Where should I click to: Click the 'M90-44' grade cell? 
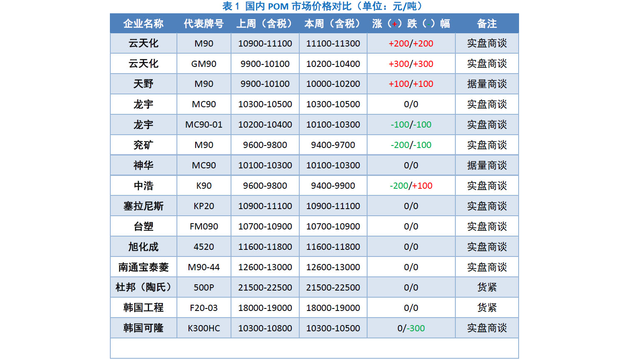pos(204,267)
